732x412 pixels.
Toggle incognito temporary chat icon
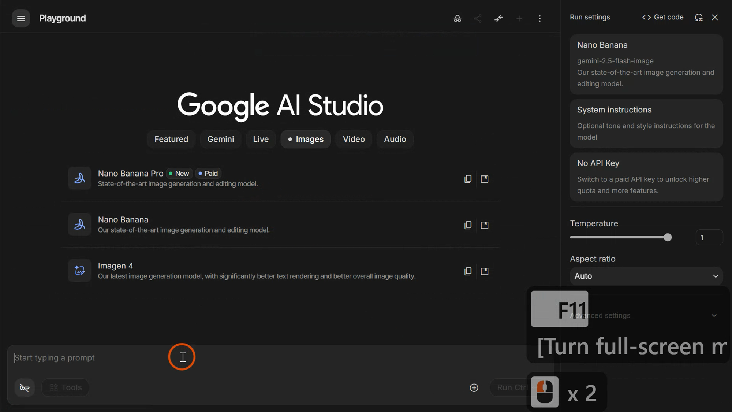457,18
